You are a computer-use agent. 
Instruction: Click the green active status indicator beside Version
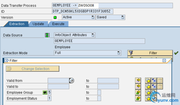(55, 17)
